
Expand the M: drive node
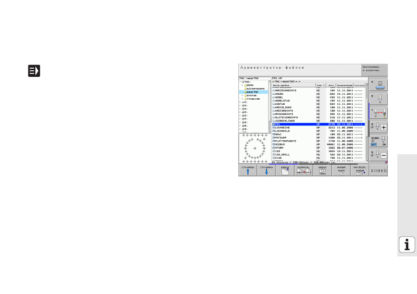(240, 112)
